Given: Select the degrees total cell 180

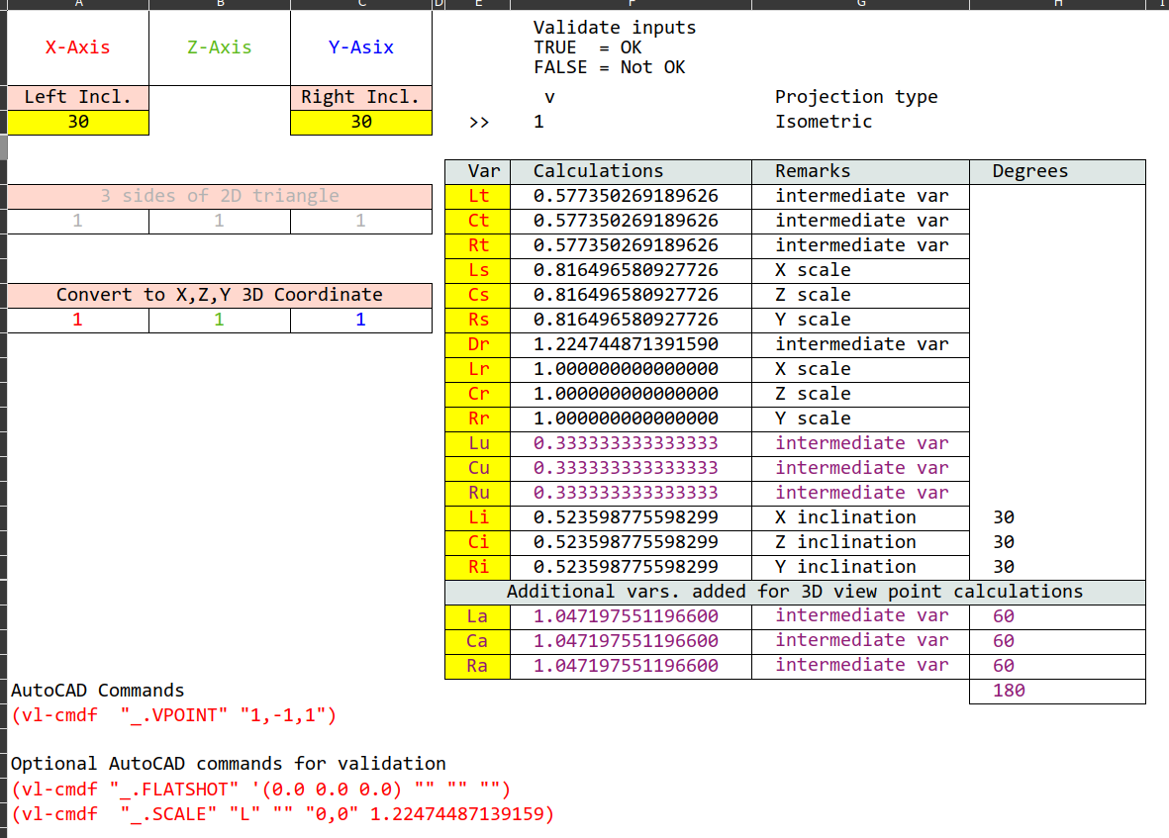Looking at the screenshot, I should coord(1057,691).
